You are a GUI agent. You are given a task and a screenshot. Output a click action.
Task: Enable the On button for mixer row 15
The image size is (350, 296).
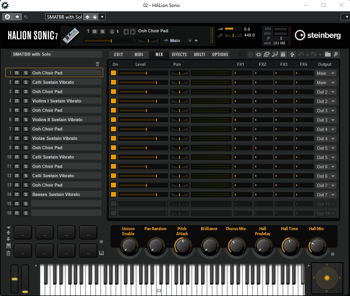pos(113,204)
